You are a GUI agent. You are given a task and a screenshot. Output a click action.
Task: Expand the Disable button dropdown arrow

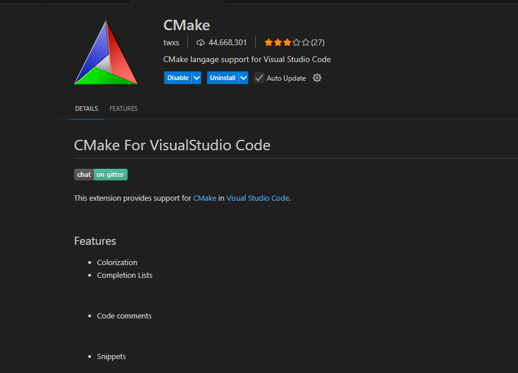coord(197,78)
